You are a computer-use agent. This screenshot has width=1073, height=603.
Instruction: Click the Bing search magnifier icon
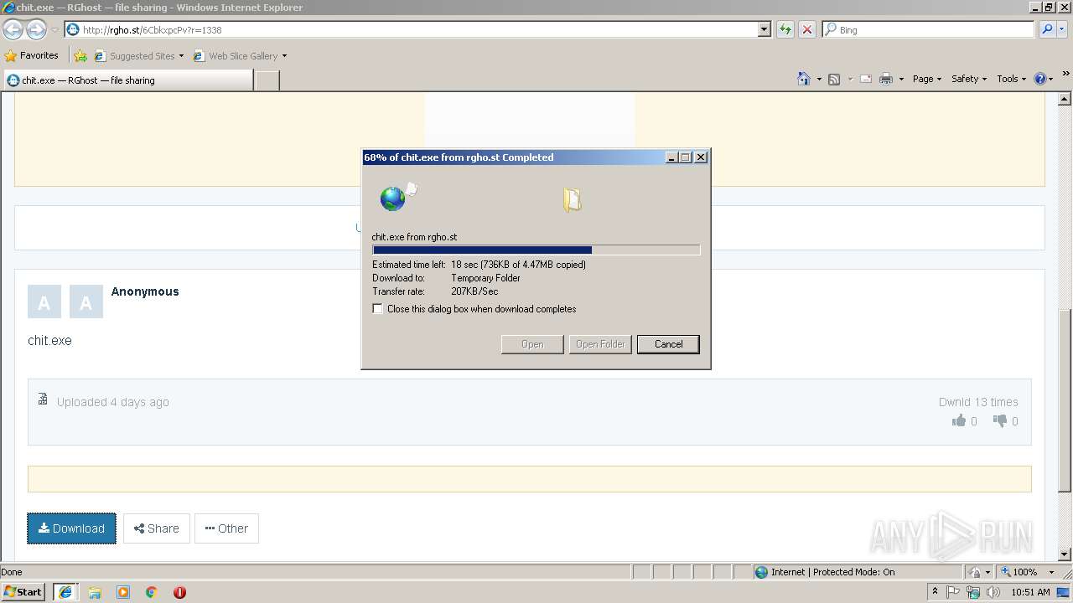coord(1047,29)
